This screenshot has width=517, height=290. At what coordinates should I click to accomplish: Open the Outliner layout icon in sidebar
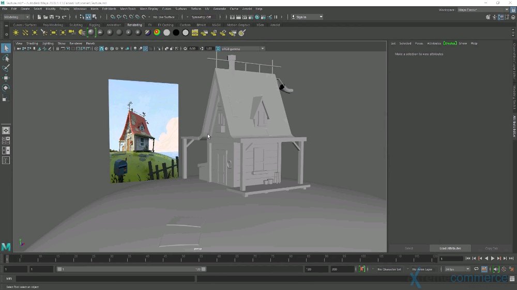[x=6, y=160]
